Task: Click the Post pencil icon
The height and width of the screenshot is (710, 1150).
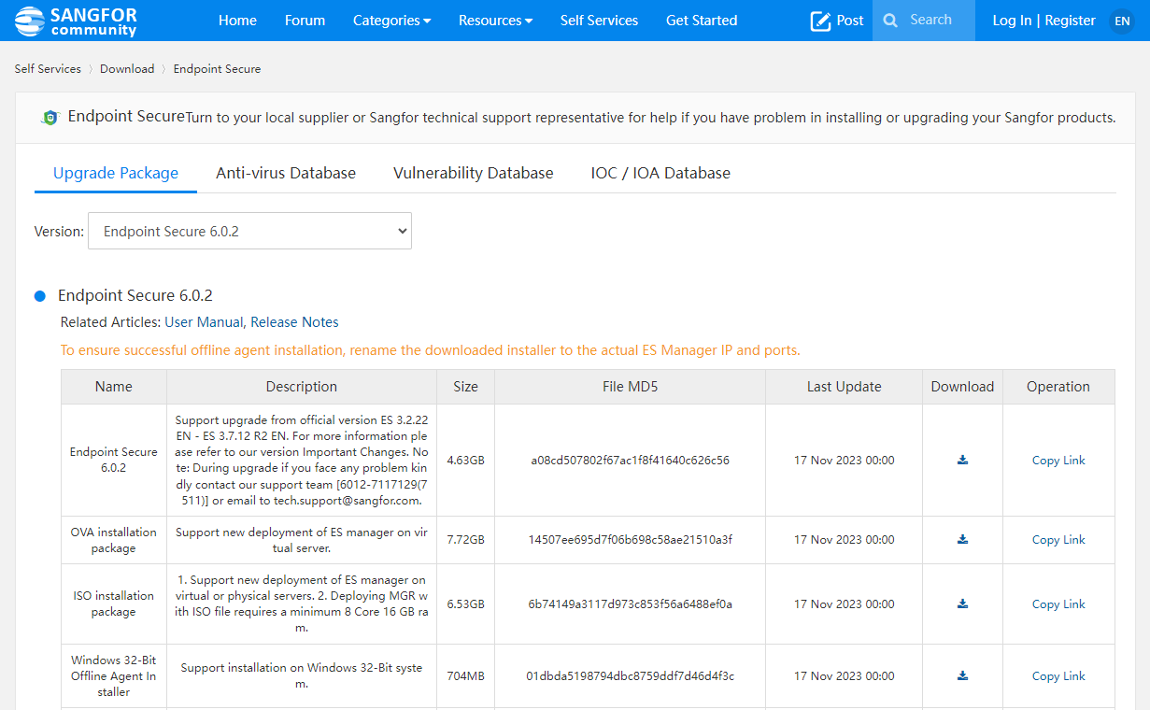Action: [820, 21]
